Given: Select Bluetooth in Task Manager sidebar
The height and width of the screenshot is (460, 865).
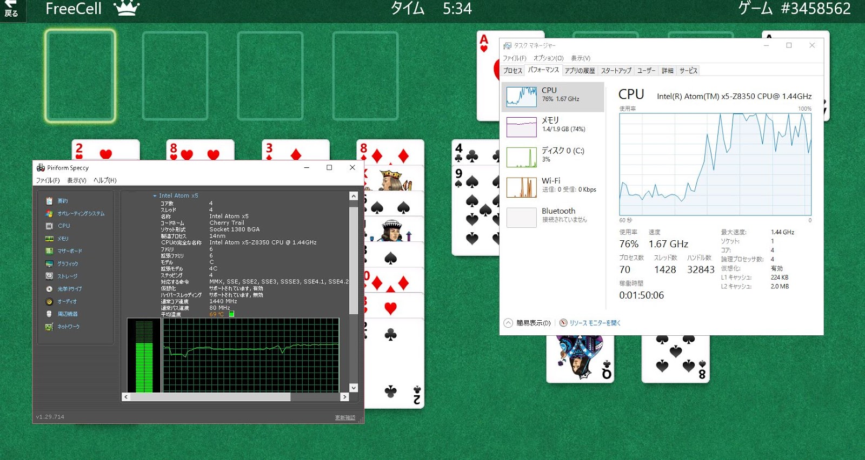Looking at the screenshot, I should click(553, 218).
